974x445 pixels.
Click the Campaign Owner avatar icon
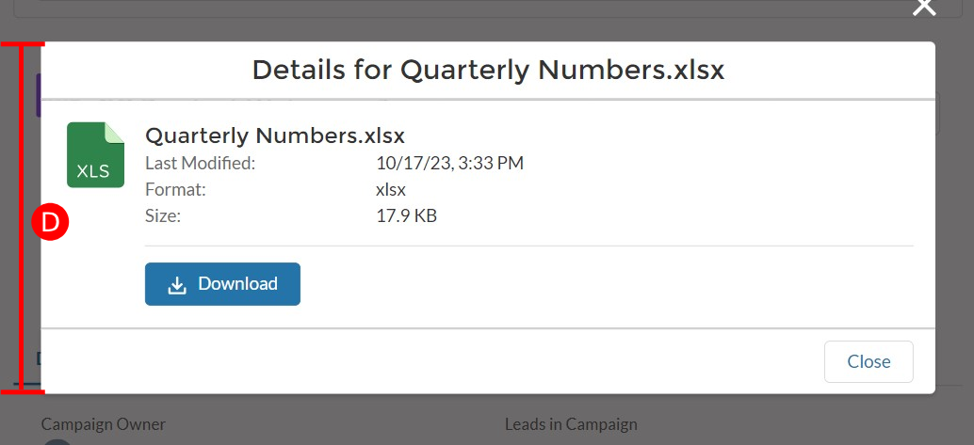57,442
